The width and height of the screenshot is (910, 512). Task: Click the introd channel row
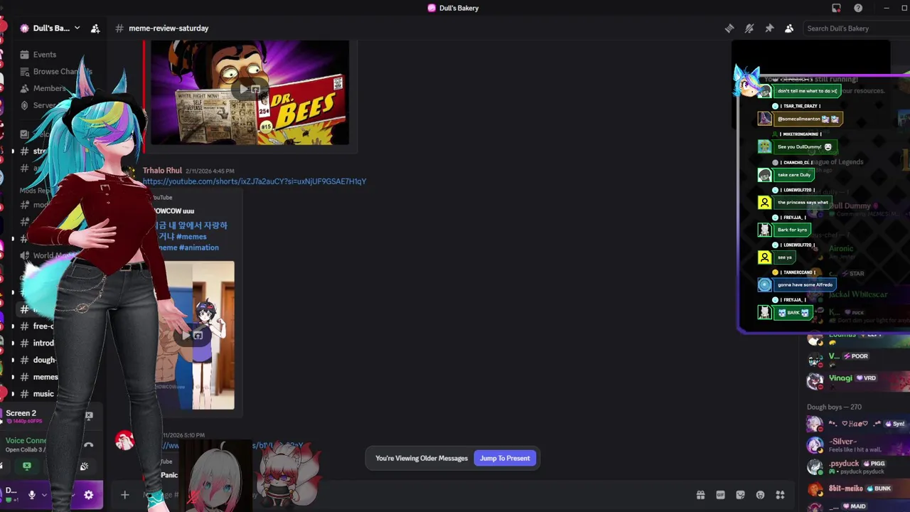(43, 343)
